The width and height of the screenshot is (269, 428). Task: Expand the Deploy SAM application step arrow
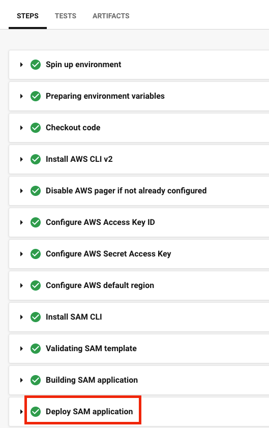pos(21,412)
